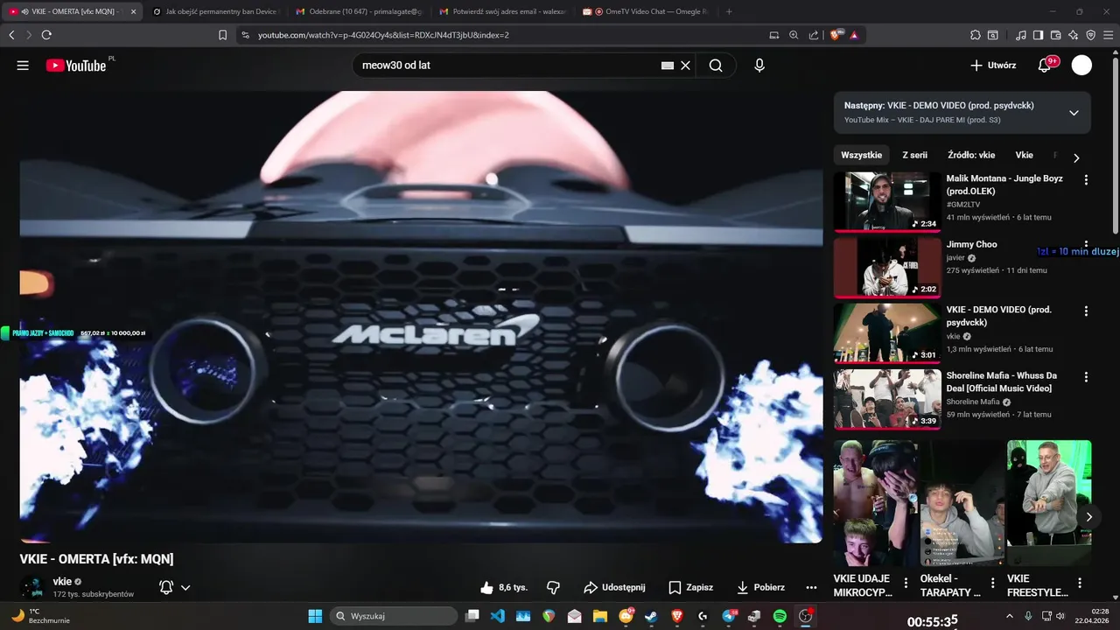Open the VKIE UDAJE MIKROCYP short
The width and height of the screenshot is (1120, 630).
coord(875,503)
